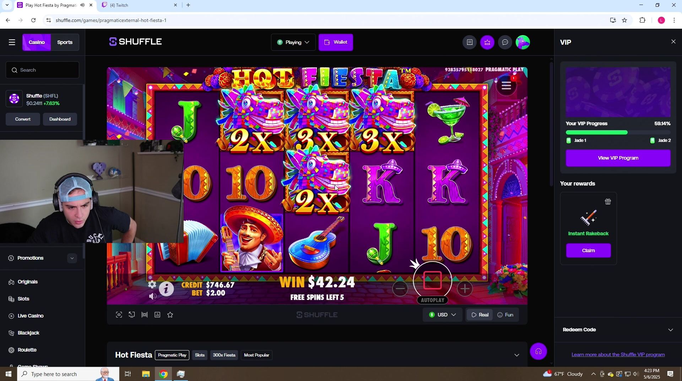Enter fullscreen game mode
This screenshot has height=381, width=682.
119,315
